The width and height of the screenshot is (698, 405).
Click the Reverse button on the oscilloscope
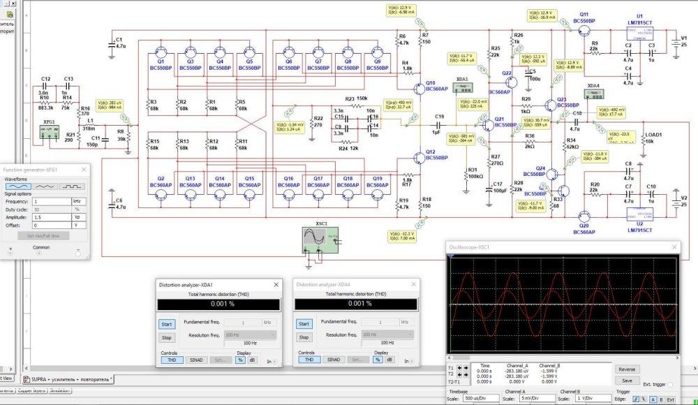626,369
